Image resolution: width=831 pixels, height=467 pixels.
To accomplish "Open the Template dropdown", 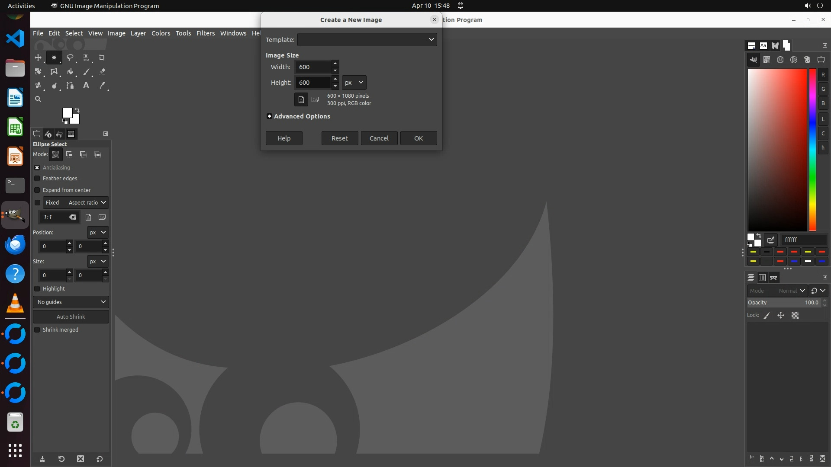I will click(367, 39).
